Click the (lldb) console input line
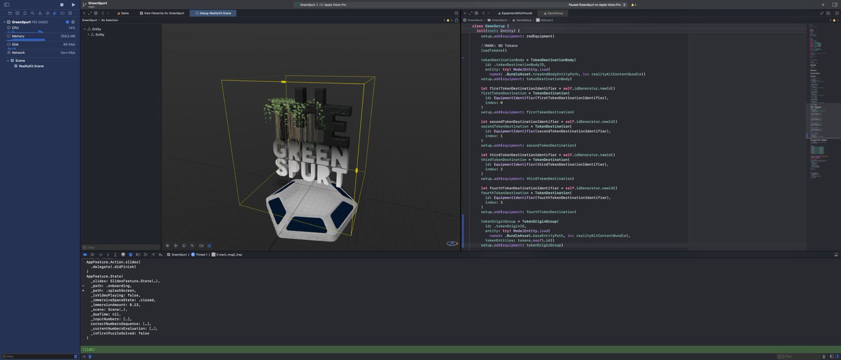The image size is (841, 360). click(460, 350)
